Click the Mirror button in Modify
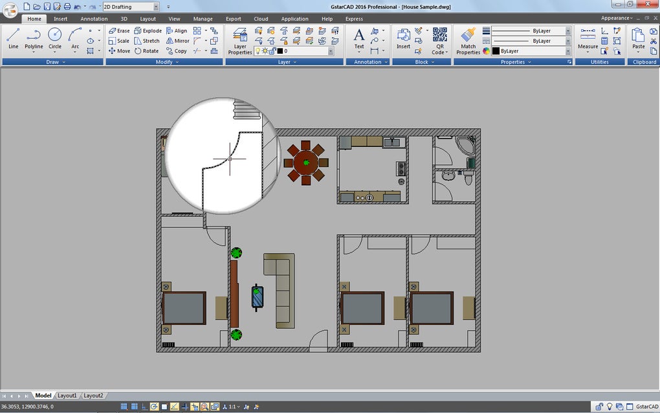 [x=177, y=41]
